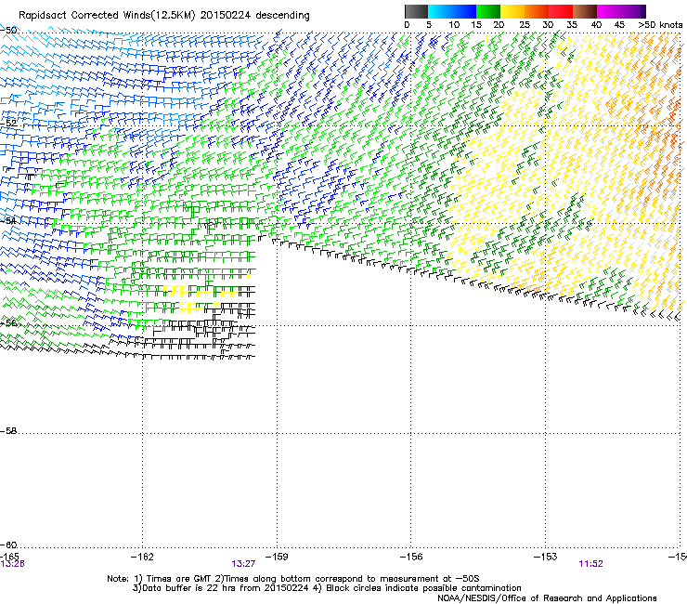687x604 pixels.
Task: Click the latitude label -52
Action: pyautogui.click(x=8, y=124)
